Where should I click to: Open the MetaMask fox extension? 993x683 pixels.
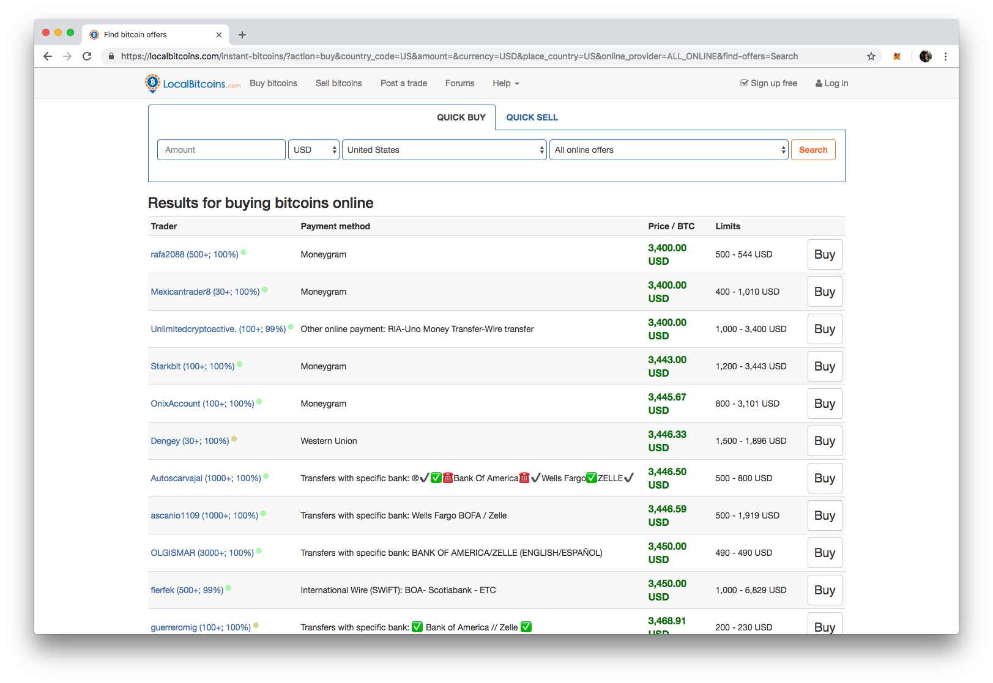[897, 56]
